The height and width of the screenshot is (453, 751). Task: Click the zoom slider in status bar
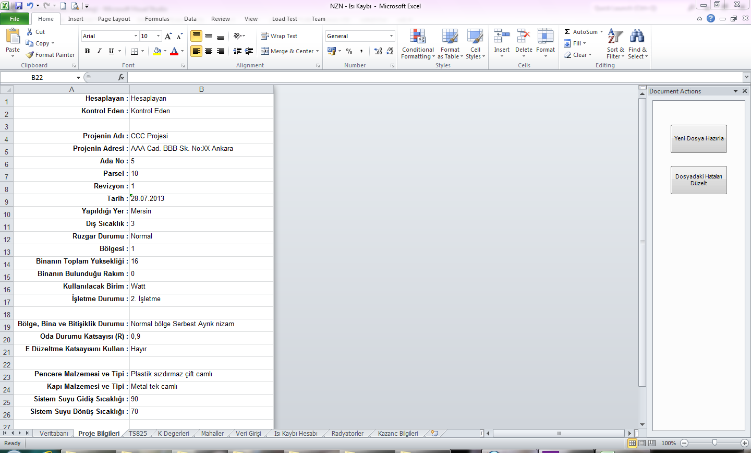pos(714,443)
